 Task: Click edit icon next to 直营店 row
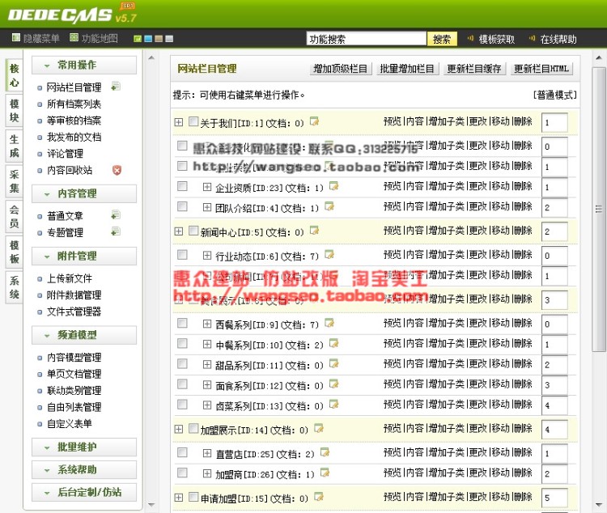(325, 452)
